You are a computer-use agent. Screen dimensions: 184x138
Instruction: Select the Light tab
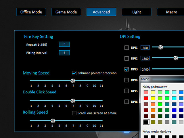tap(137, 12)
